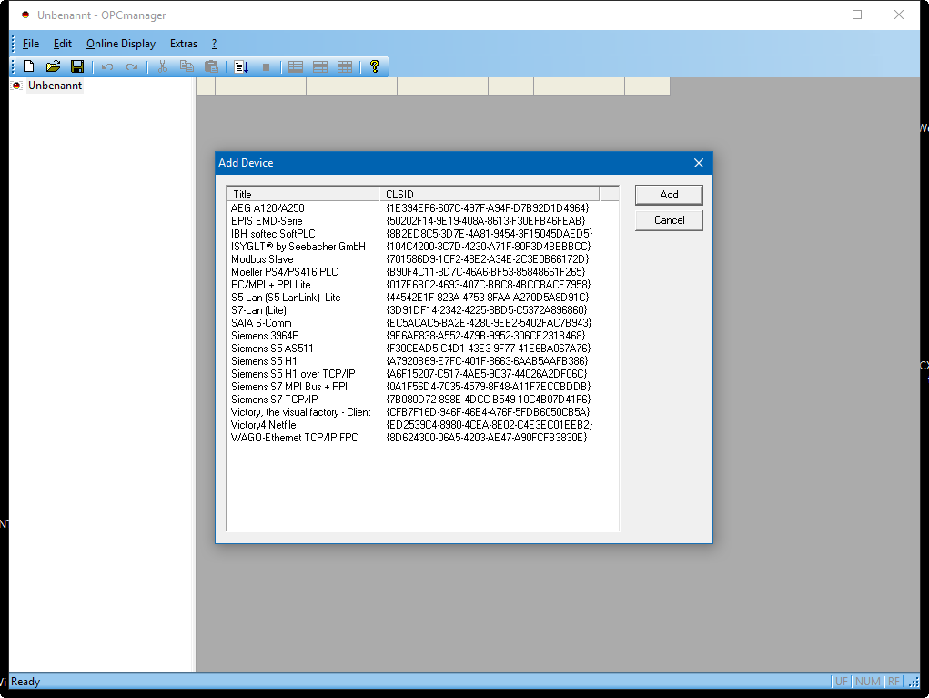The image size is (929, 698).
Task: Sort by the CLSID column header
Action: 489,194
